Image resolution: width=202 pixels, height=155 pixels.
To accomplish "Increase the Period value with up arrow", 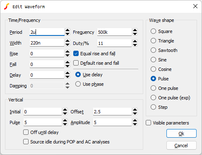I will (x=67, y=30).
